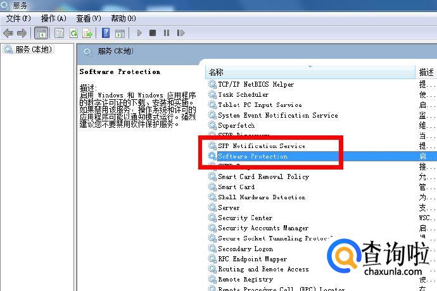This screenshot has height=291, width=437.
Task: Start the service with the play icon
Action: pyautogui.click(x=139, y=33)
